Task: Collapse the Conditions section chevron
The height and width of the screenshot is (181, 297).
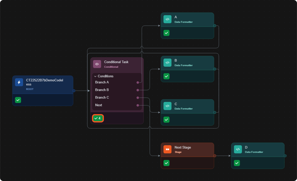Action: coord(95,76)
